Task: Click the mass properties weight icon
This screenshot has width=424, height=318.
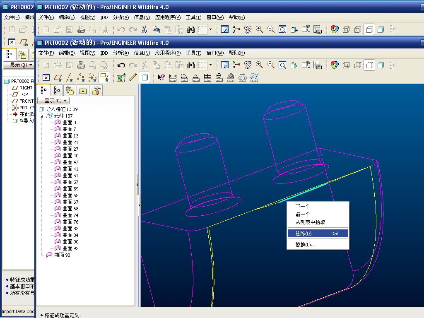Action: click(231, 77)
